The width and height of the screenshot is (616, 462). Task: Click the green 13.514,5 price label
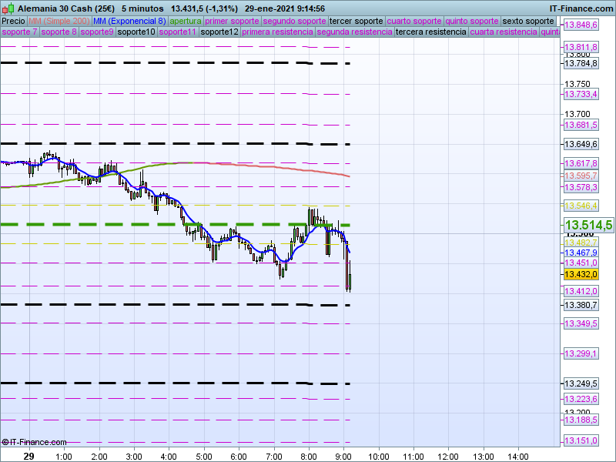coord(588,225)
